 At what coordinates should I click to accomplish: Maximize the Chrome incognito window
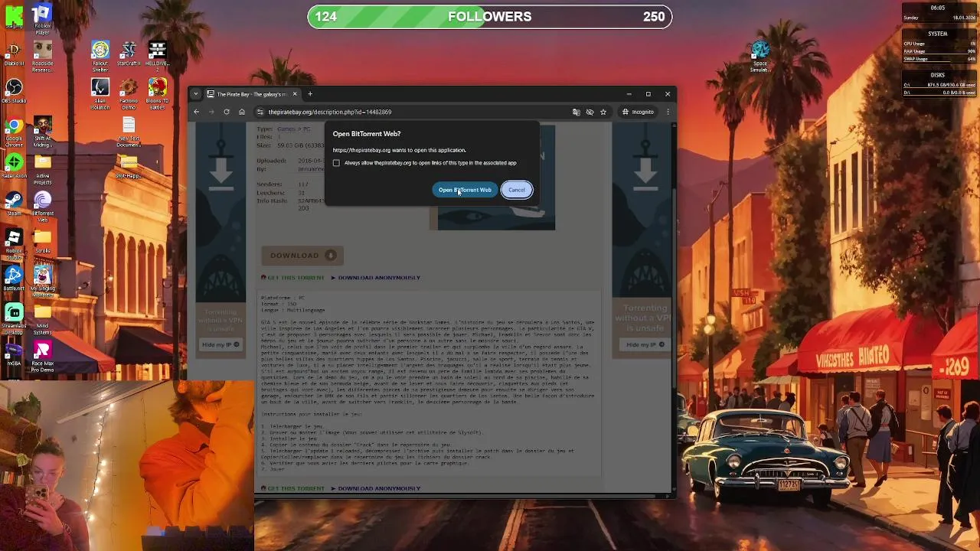click(x=648, y=94)
